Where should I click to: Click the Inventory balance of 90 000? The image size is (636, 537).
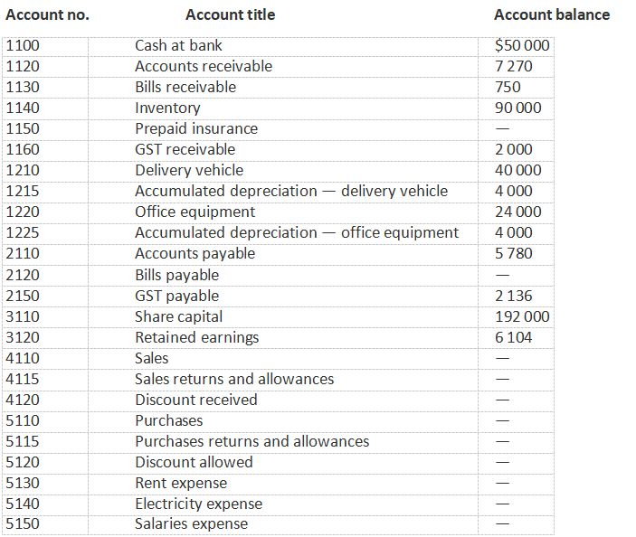[518, 108]
